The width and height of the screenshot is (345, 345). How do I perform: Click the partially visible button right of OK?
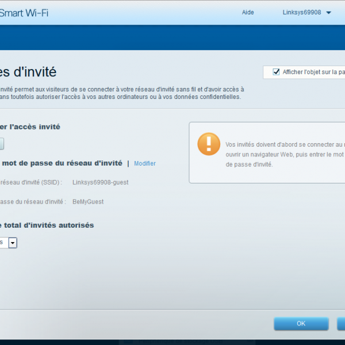coord(341,324)
